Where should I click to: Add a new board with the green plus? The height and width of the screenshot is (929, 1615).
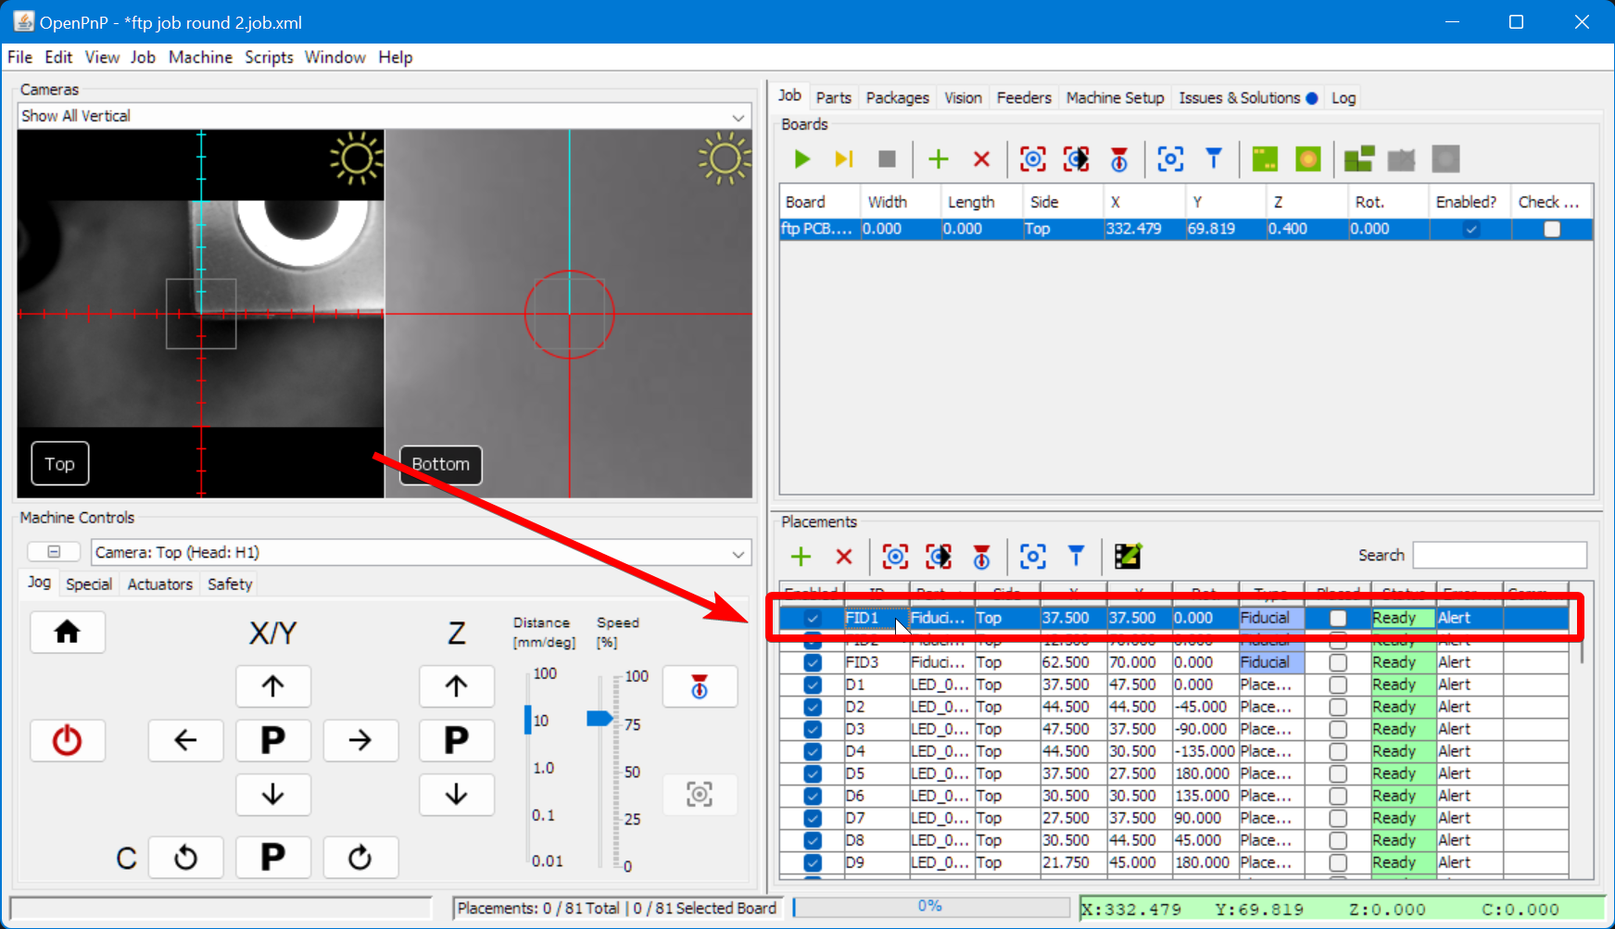coord(938,159)
